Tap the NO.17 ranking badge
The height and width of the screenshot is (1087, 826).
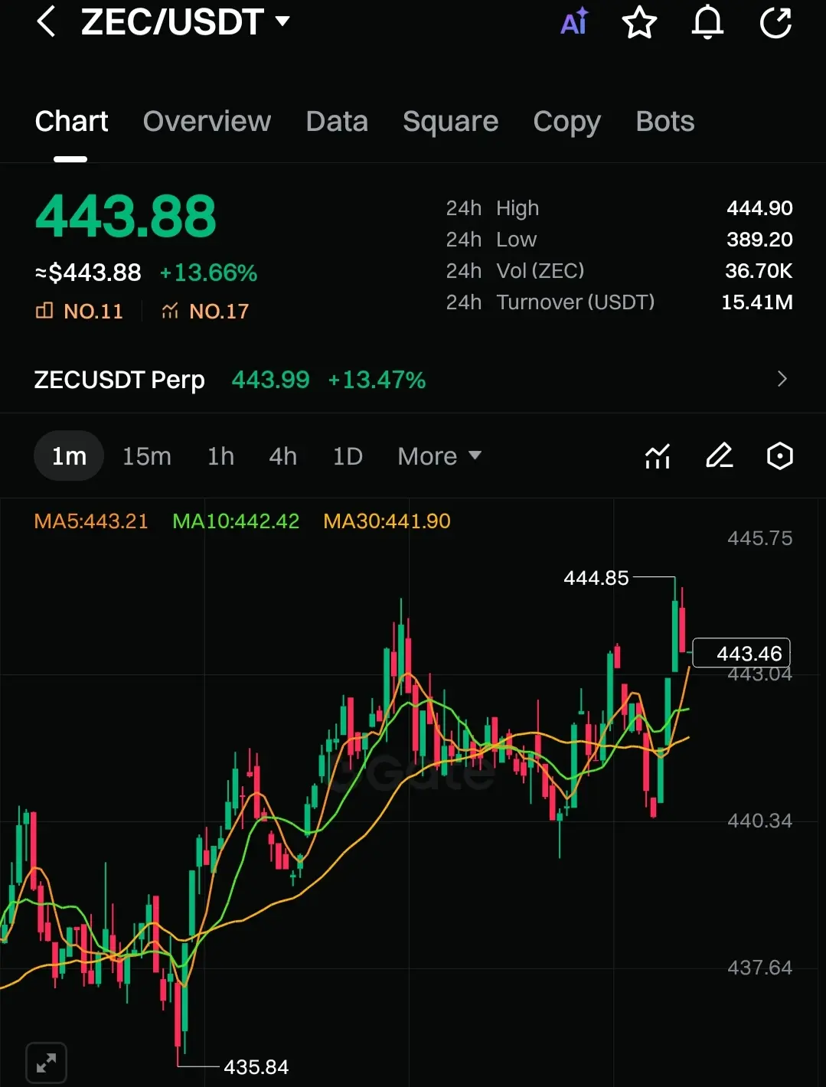205,311
